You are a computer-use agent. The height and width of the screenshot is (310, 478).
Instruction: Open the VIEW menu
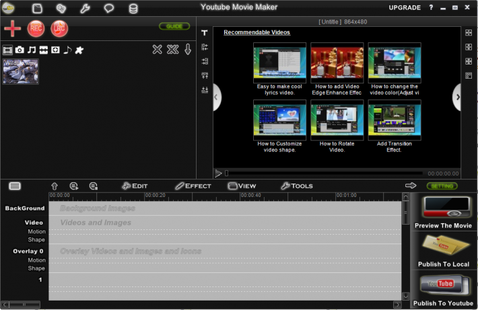coord(242,186)
